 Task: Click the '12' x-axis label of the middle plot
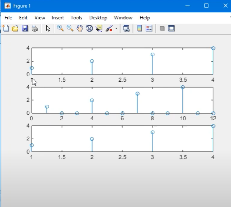click(x=213, y=118)
